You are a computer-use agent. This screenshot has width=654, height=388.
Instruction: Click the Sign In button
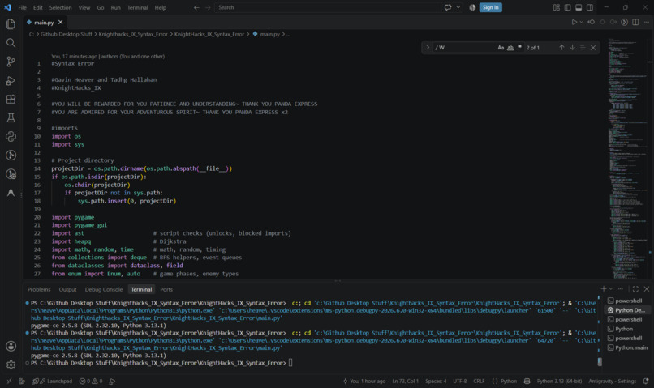[490, 7]
